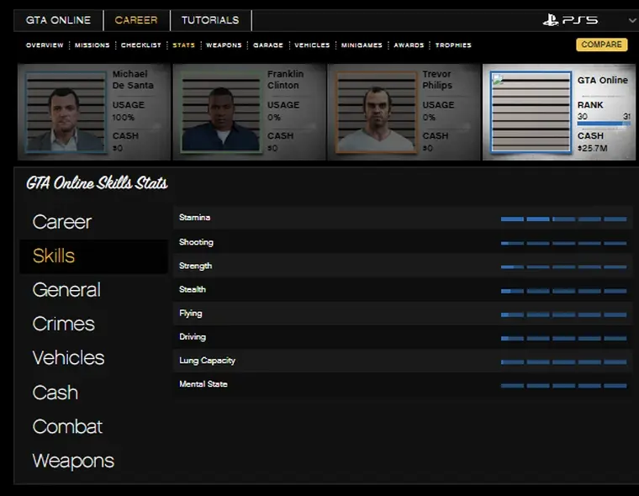Select the STATS sub-menu item

click(x=184, y=45)
